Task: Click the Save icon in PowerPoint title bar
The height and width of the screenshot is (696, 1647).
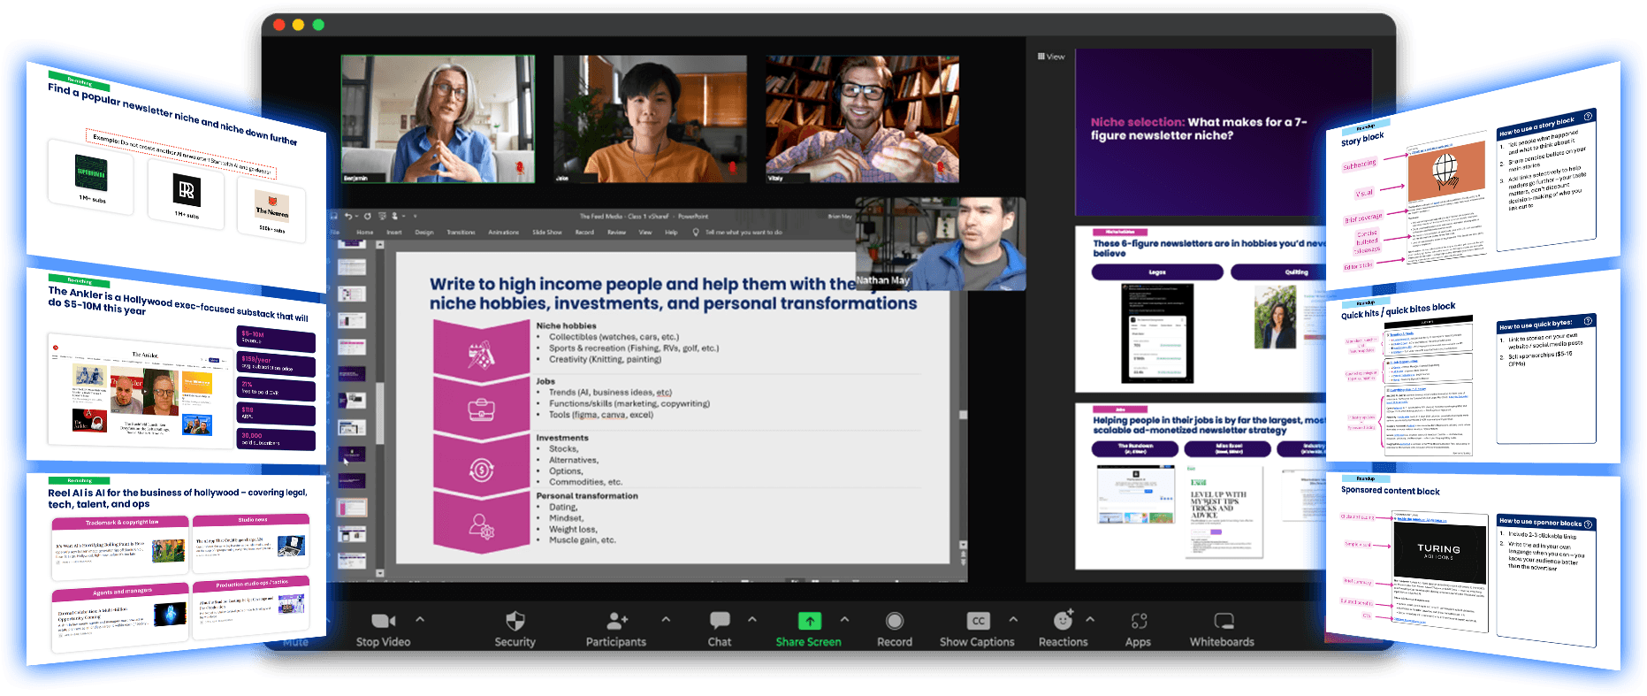Action: point(334,216)
